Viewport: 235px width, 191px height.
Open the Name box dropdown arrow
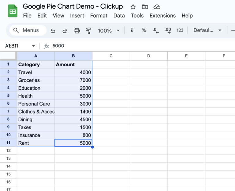point(33,46)
